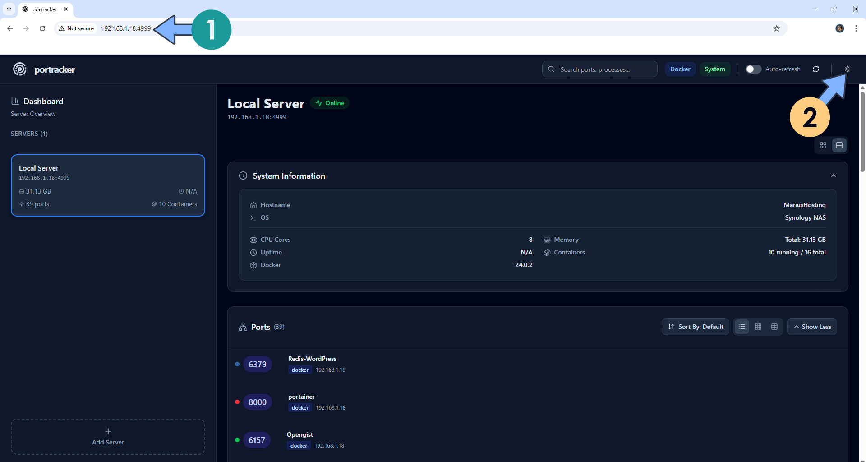
Task: Click the Docker box icon in system info
Action: pos(253,265)
